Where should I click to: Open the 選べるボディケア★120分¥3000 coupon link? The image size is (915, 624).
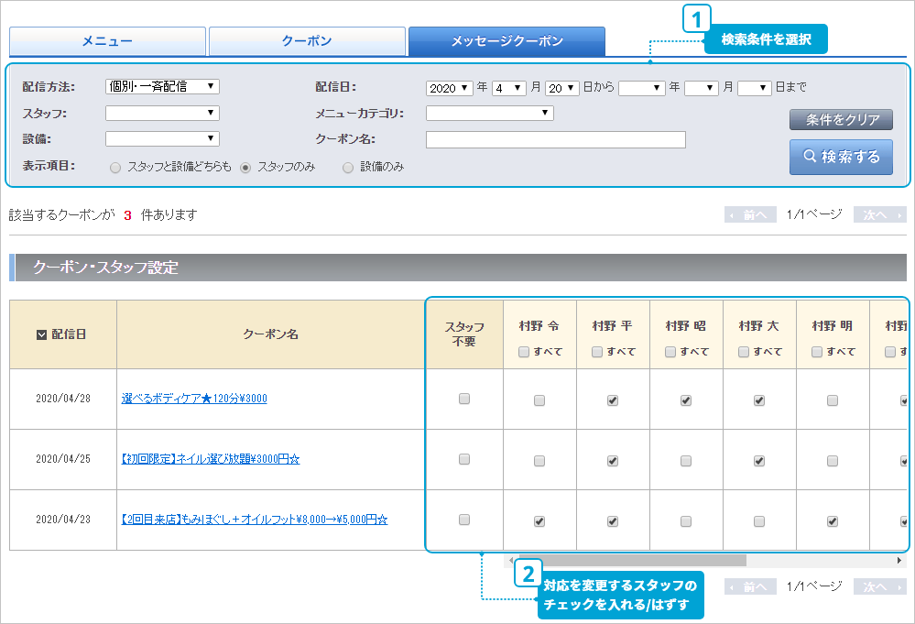pos(194,399)
